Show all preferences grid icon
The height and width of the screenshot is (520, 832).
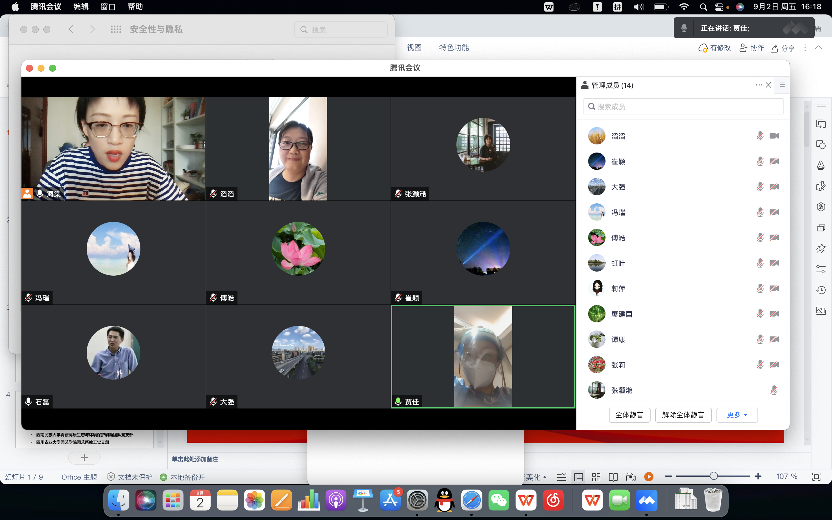(116, 29)
